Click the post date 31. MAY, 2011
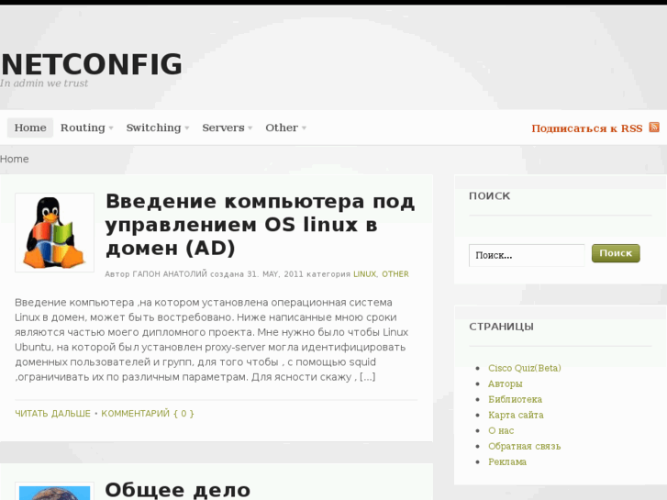 coord(275,274)
